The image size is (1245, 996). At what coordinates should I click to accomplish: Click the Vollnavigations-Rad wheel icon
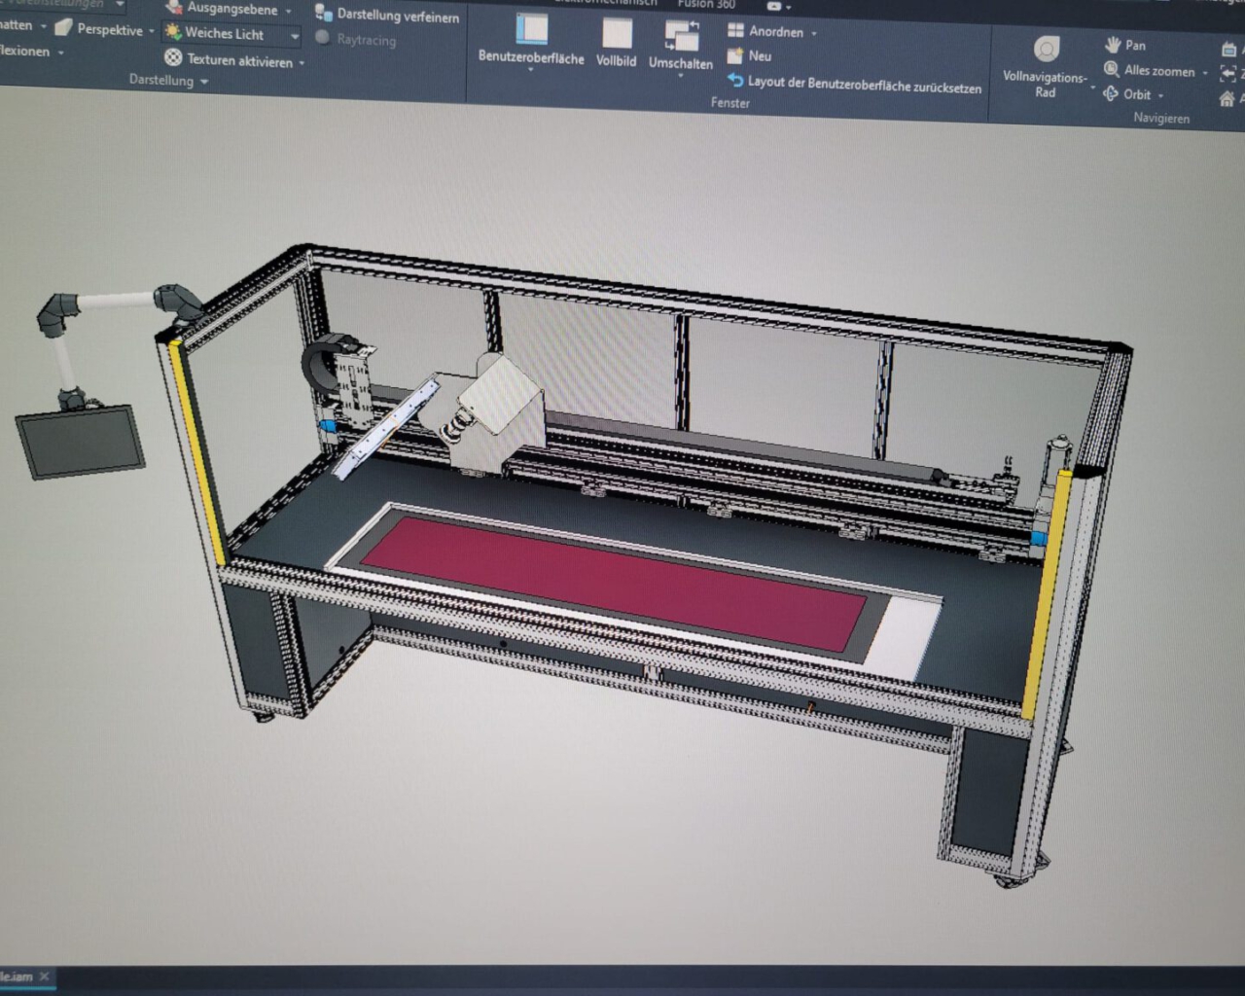(x=1047, y=49)
